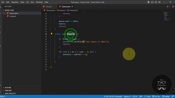Open the Help menu
175x98 pixels.
click(46, 2)
